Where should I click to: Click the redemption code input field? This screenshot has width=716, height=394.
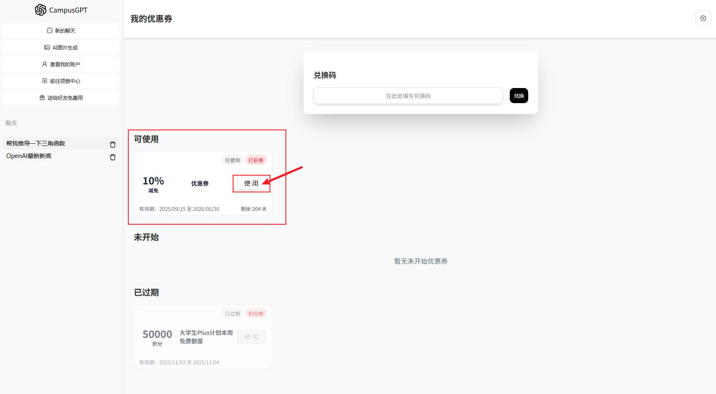pyautogui.click(x=408, y=96)
